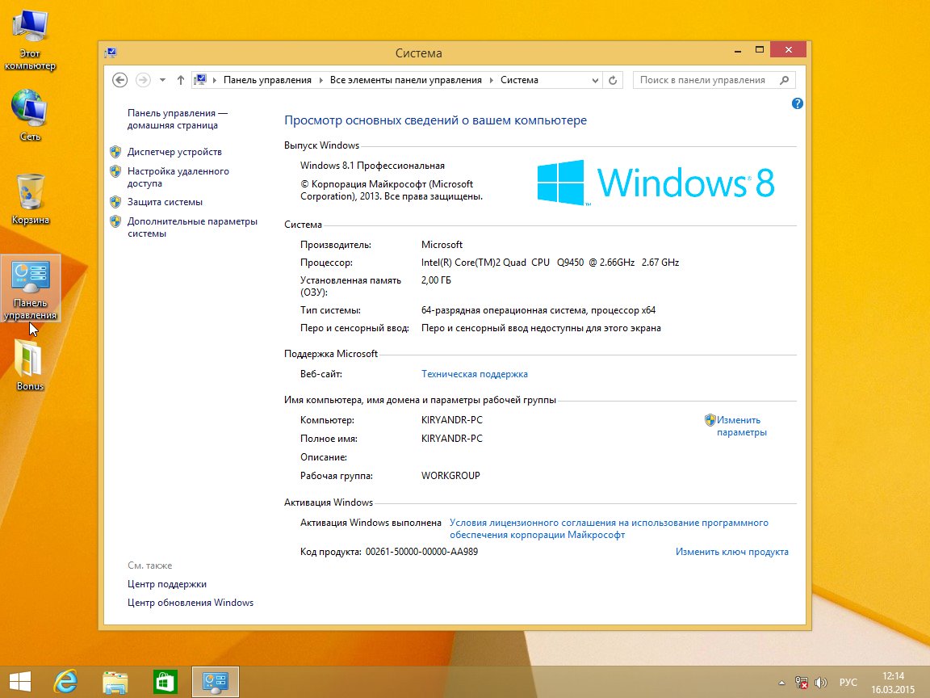
Task: Open Internet Explorer from the taskbar
Action: point(65,682)
